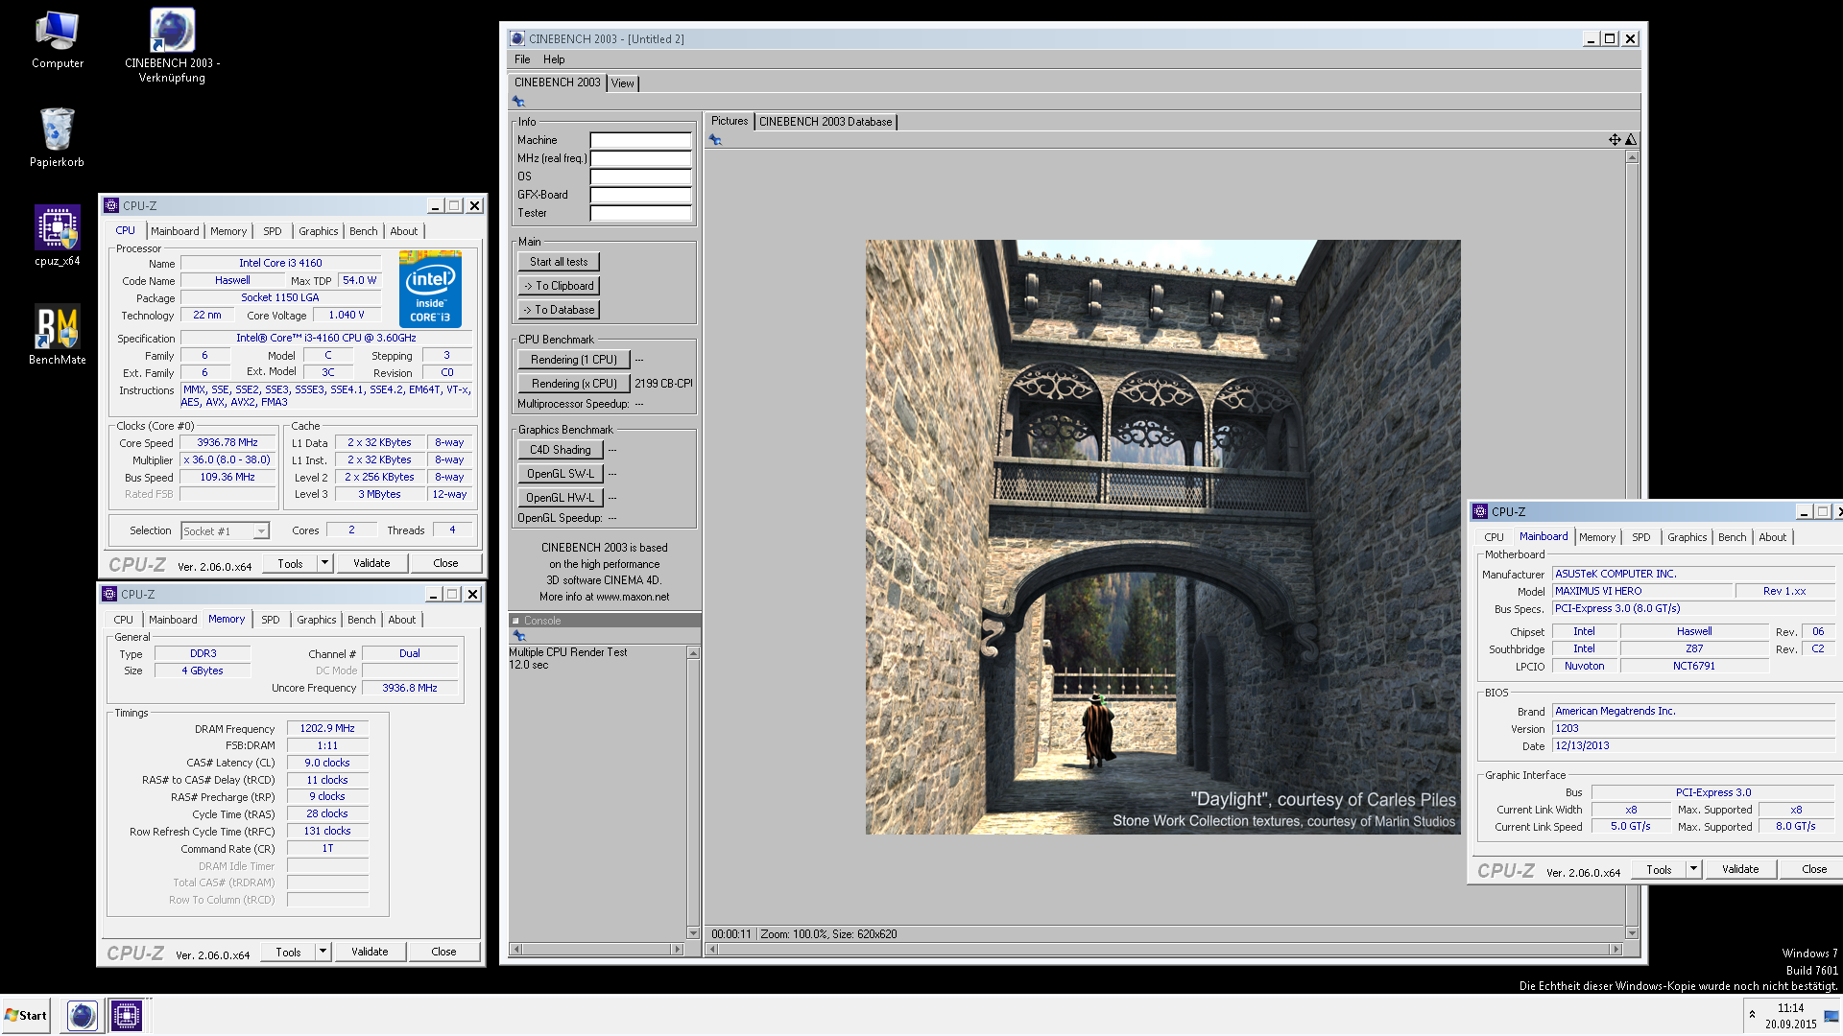Click the GFX-Board input field
1843x1036 pixels.
click(x=640, y=195)
